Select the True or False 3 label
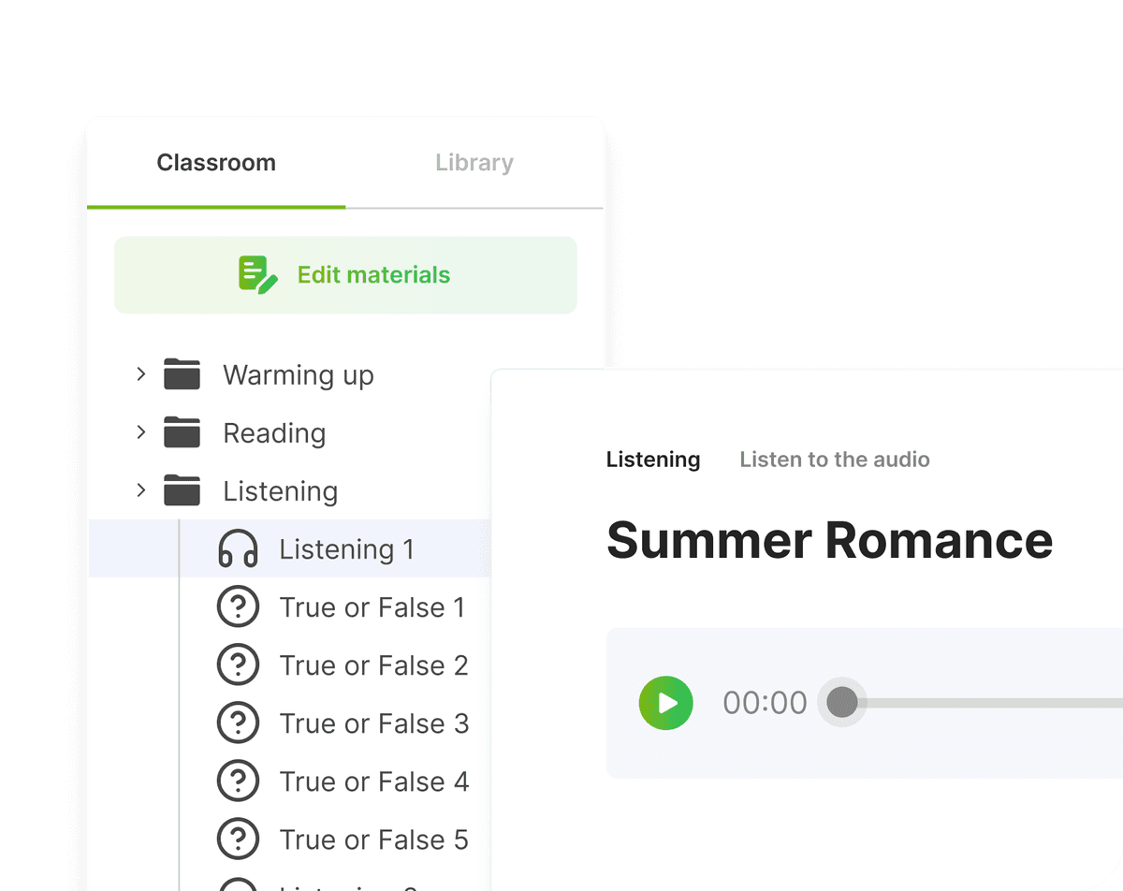The width and height of the screenshot is (1123, 891). (x=374, y=723)
